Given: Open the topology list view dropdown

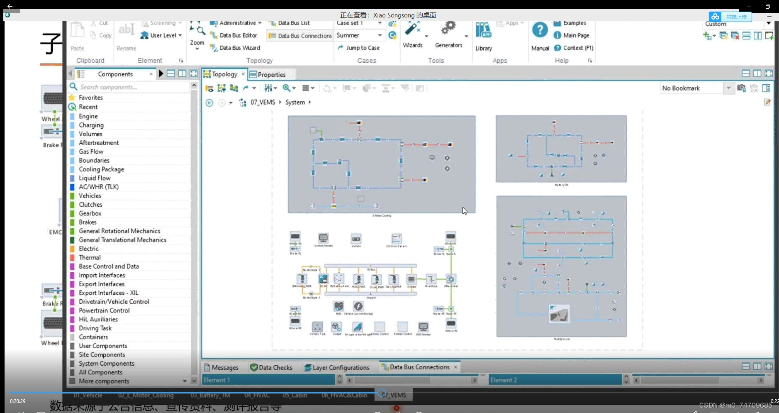Looking at the screenshot, I should pos(308,88).
